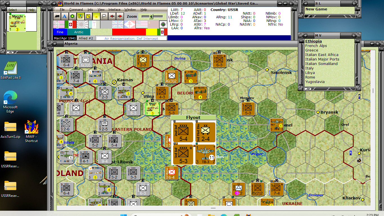This screenshot has width=384, height=216.
Task: Select Italian Somaliland in the M V list
Action: tap(321, 64)
